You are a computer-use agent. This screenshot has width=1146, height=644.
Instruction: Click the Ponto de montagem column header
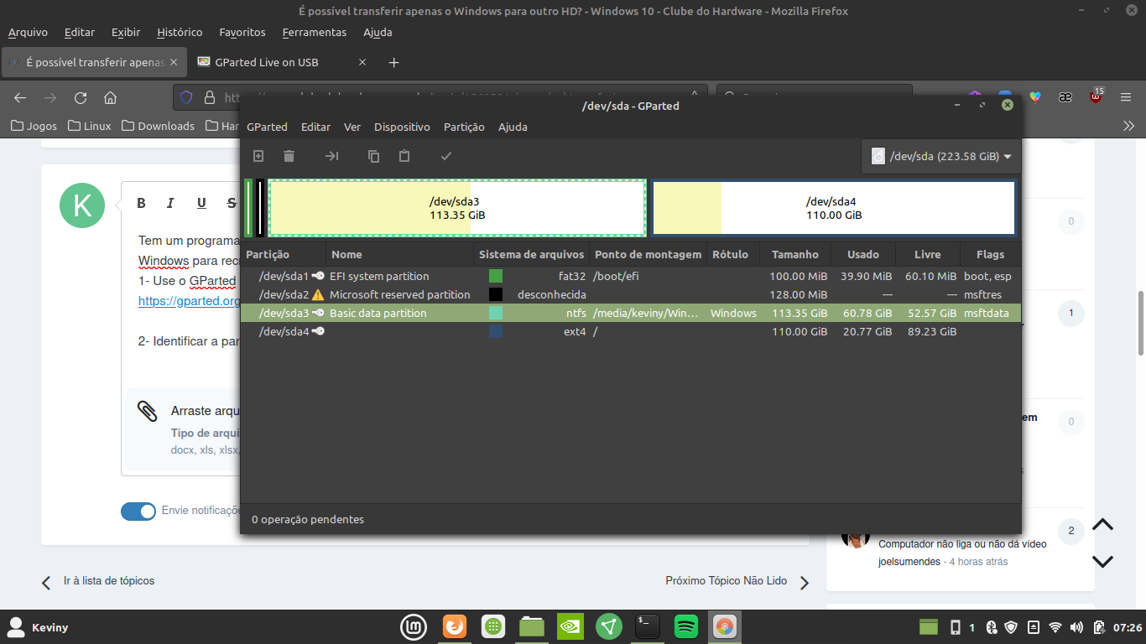(x=648, y=254)
